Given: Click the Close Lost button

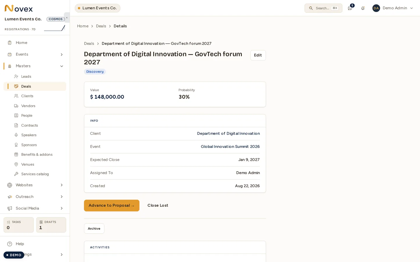Looking at the screenshot, I should click(158, 206).
